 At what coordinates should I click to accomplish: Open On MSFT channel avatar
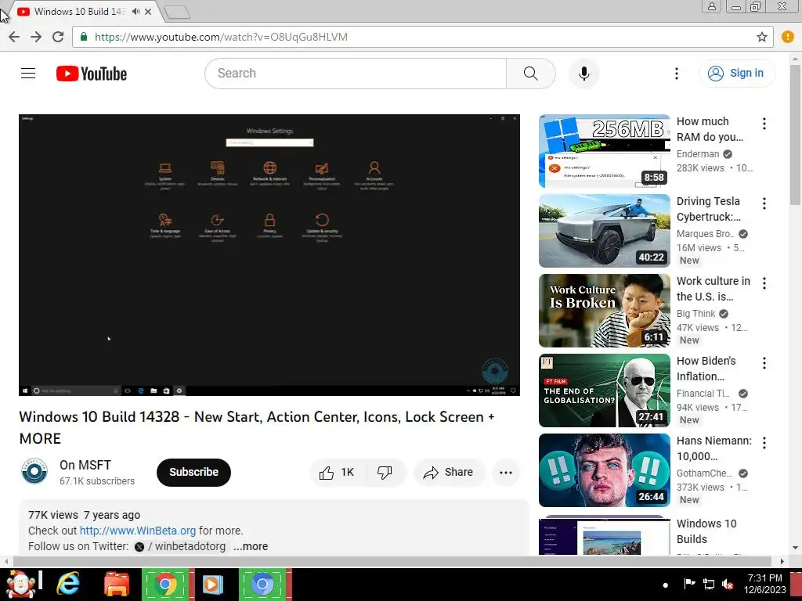(x=34, y=471)
